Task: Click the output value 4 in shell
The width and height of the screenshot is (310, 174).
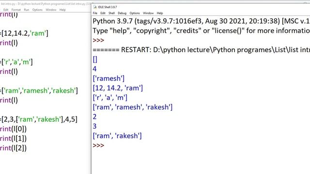Action: coord(95,69)
